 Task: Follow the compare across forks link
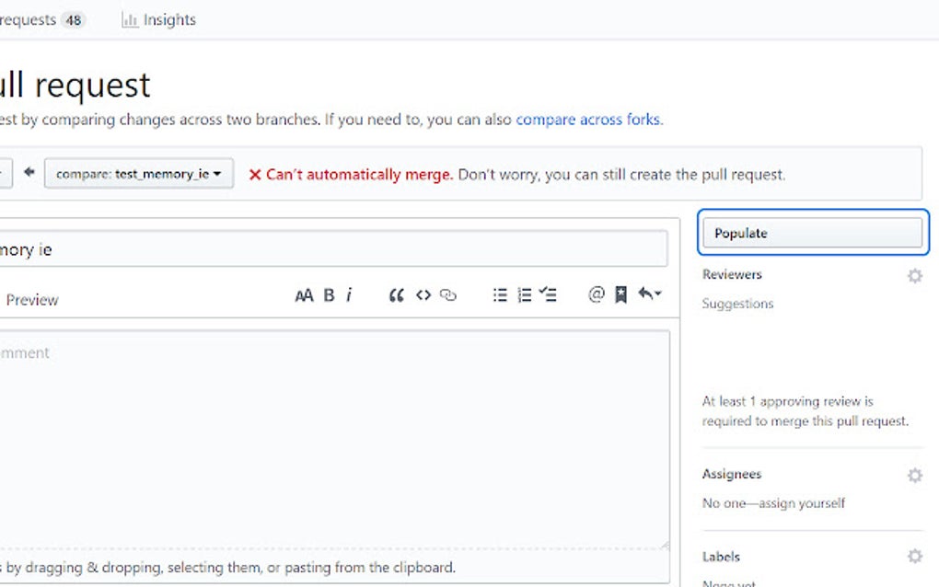[591, 119]
